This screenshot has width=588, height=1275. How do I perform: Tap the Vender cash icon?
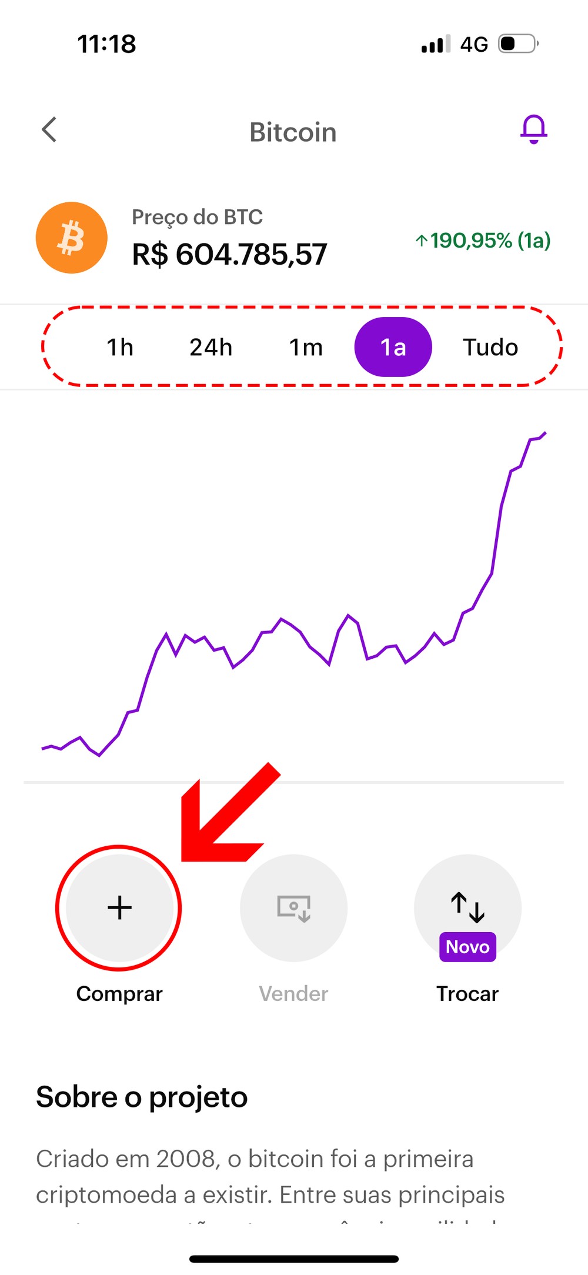coord(293,907)
